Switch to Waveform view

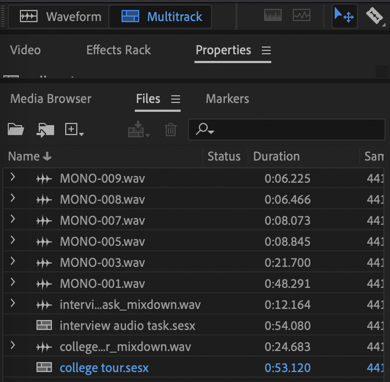coord(60,17)
